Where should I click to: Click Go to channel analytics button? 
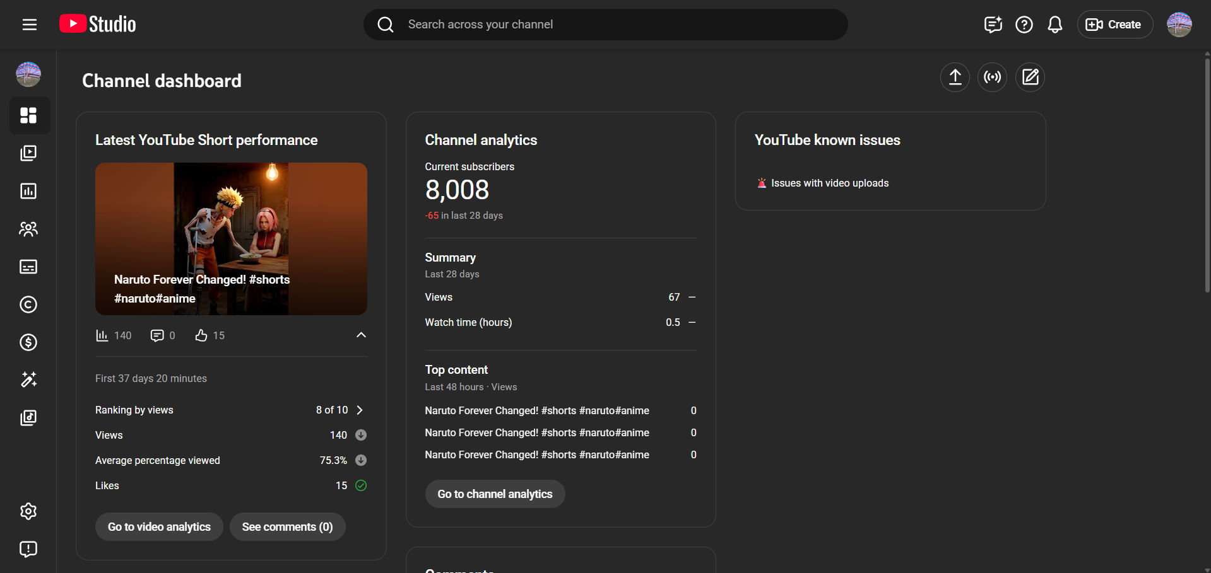tap(495, 494)
